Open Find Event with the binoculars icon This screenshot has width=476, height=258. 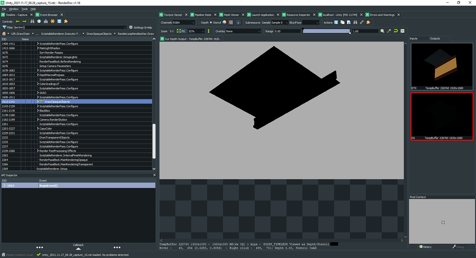[x=32, y=21]
